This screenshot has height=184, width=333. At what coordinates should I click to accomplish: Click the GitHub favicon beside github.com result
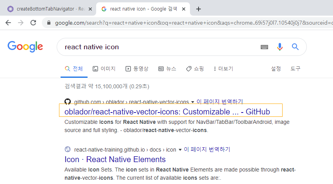pos(68,102)
